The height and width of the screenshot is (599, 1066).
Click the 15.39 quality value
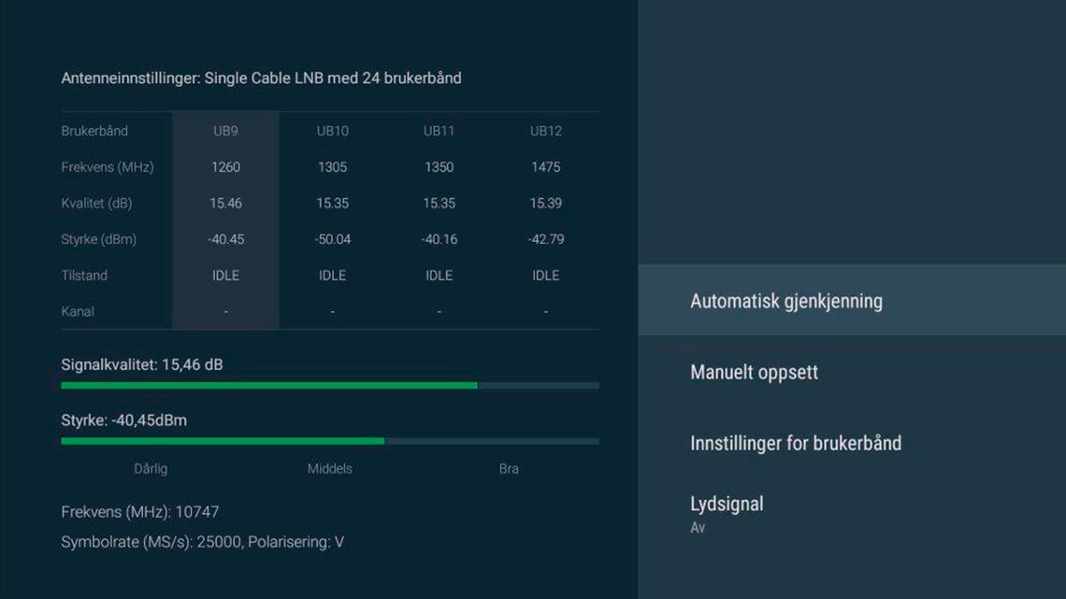545,203
